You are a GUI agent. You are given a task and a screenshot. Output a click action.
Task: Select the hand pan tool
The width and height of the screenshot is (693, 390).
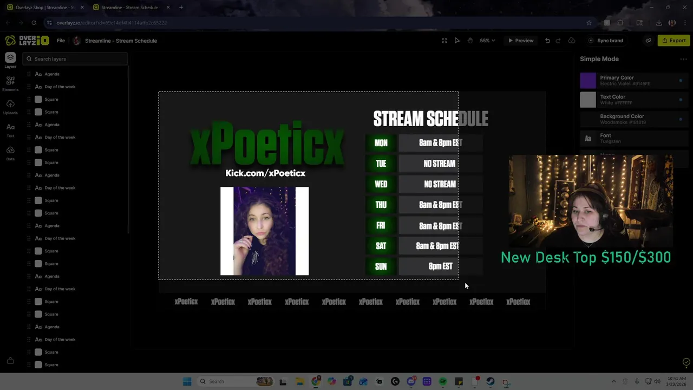[x=470, y=41]
